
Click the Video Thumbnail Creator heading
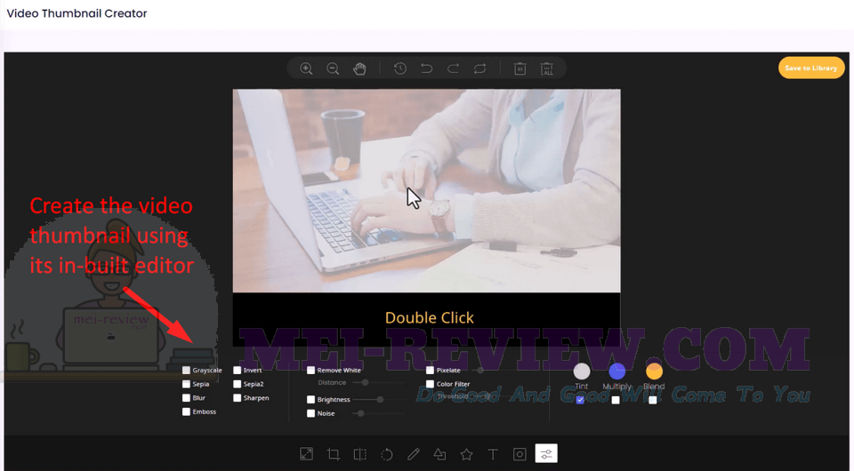click(77, 13)
